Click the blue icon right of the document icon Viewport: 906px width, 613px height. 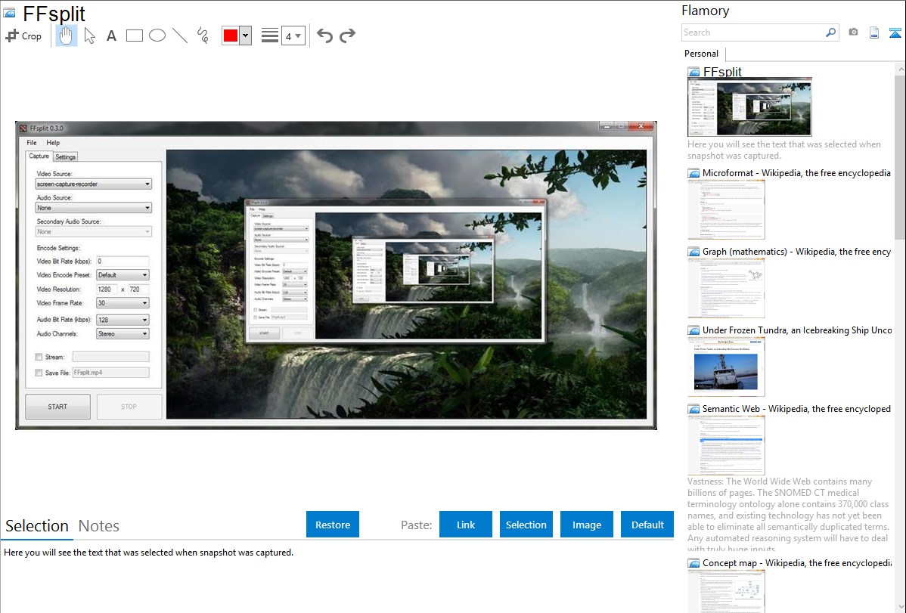pos(895,33)
